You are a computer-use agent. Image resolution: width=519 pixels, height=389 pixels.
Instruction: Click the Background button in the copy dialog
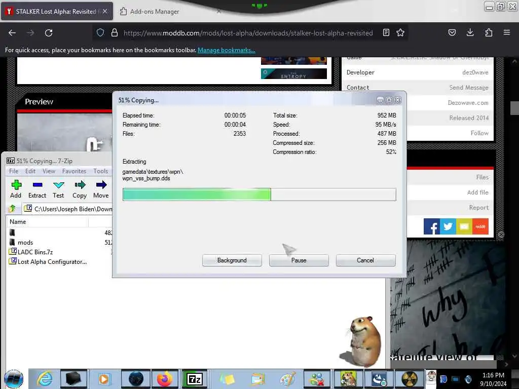232,260
